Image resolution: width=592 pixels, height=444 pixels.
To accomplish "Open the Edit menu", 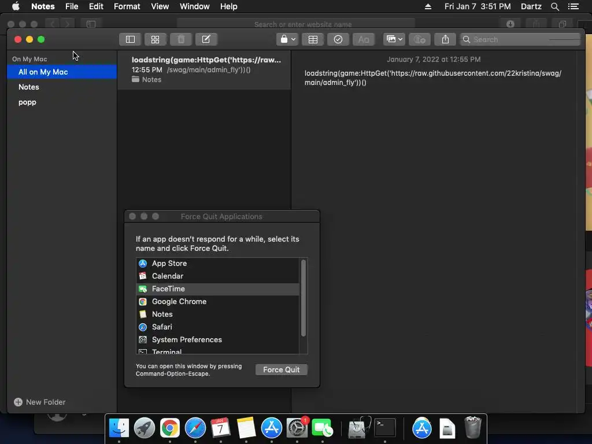I will point(96,6).
